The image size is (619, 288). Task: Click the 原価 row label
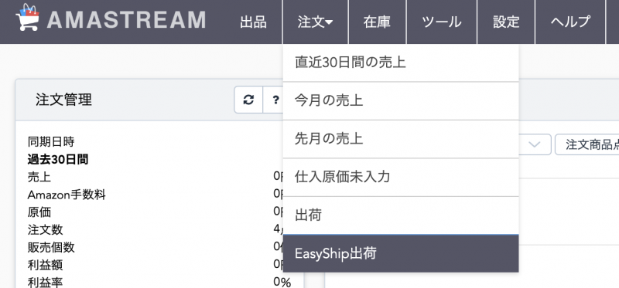click(x=39, y=212)
